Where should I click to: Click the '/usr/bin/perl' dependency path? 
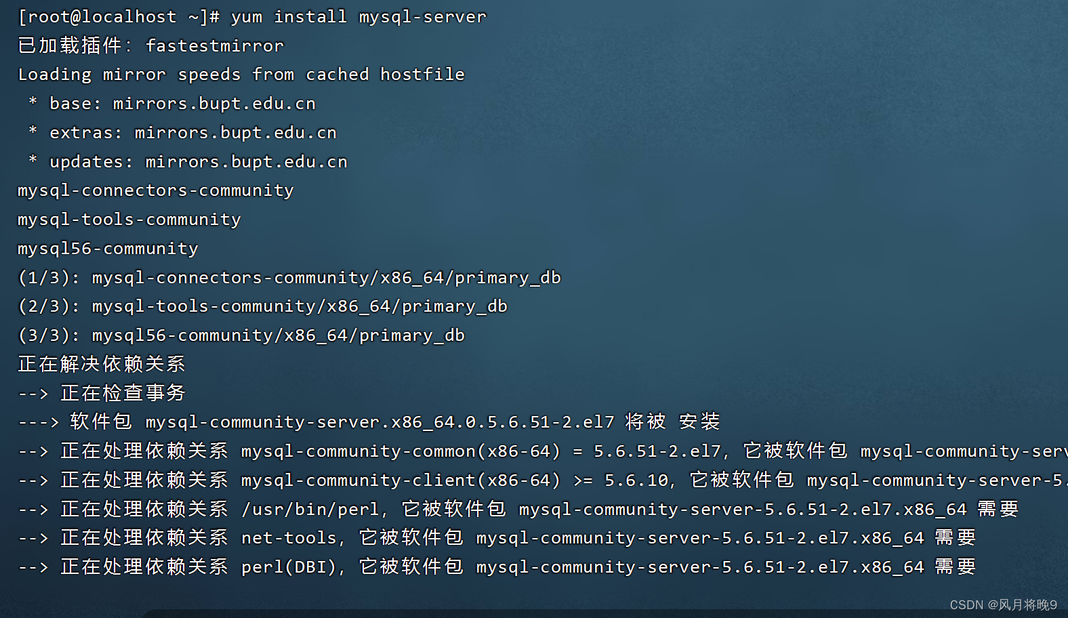point(310,510)
